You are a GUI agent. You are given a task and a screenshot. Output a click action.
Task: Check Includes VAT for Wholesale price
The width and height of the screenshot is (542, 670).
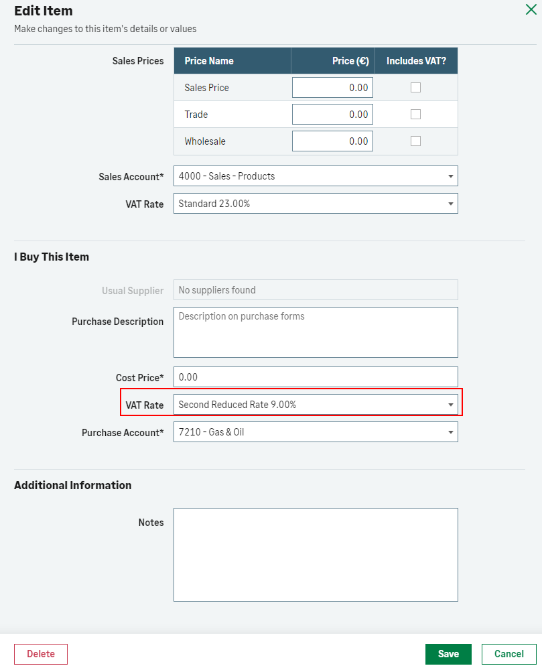pyautogui.click(x=415, y=141)
